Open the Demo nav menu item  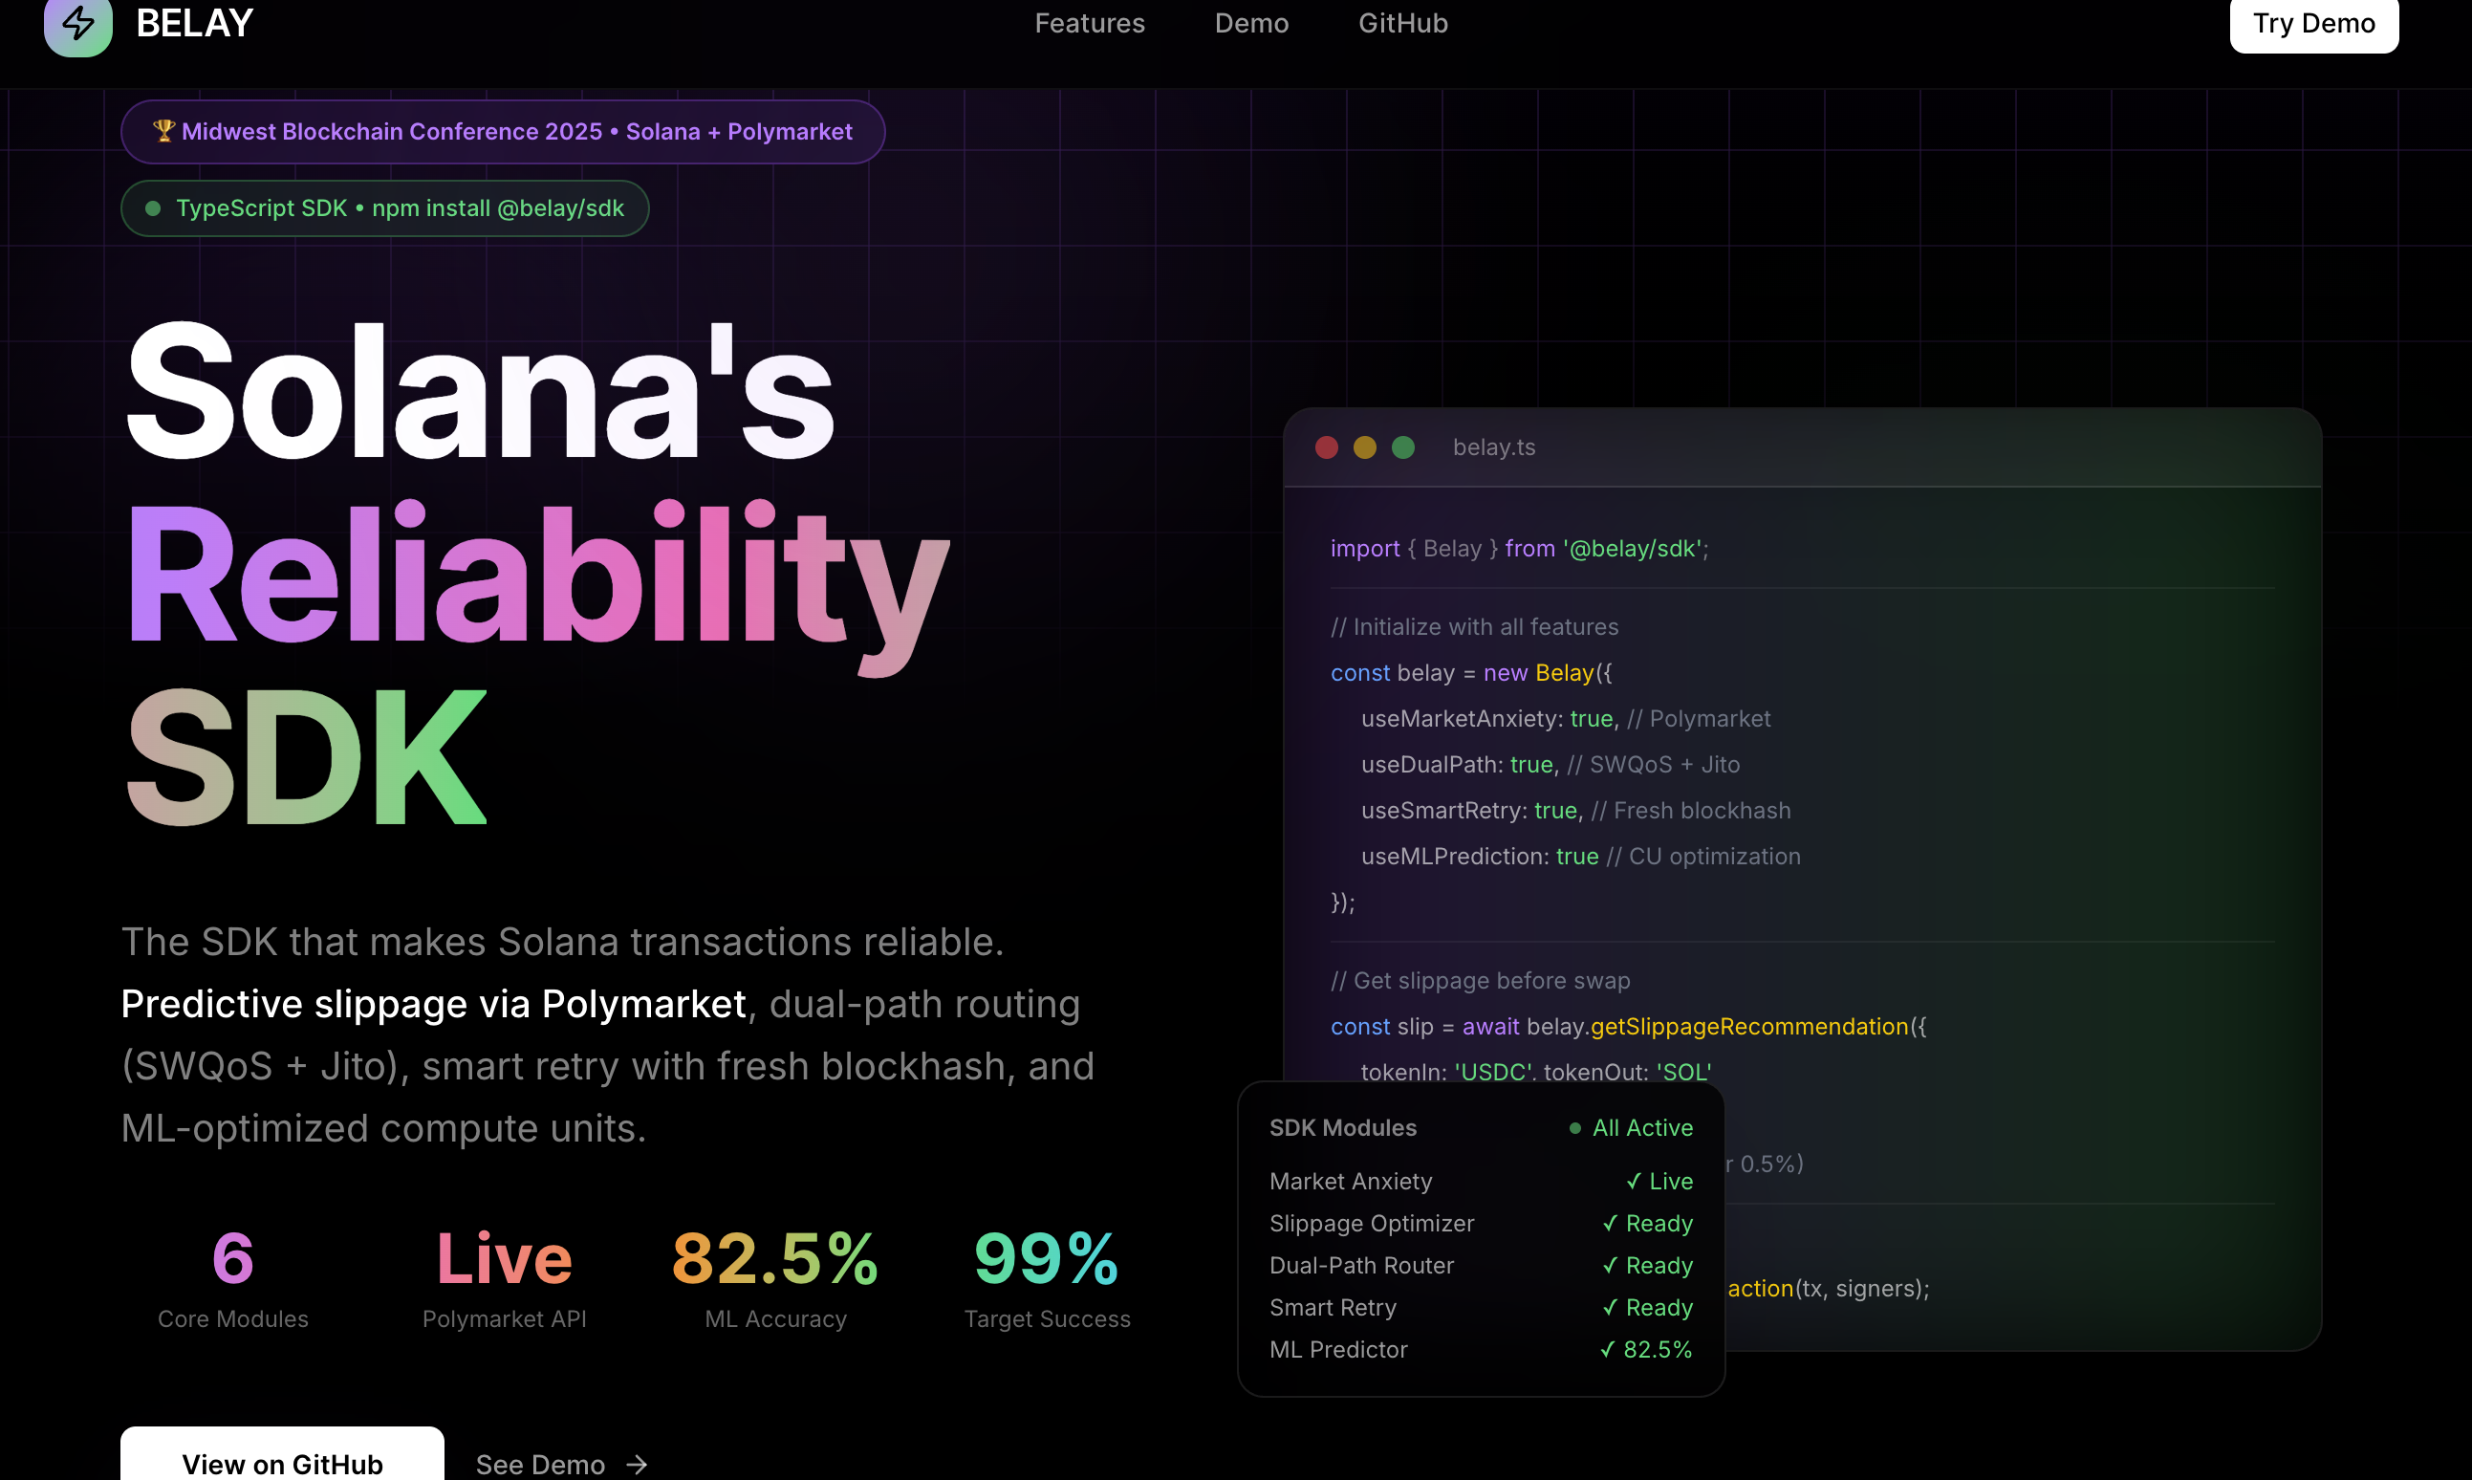[1250, 23]
